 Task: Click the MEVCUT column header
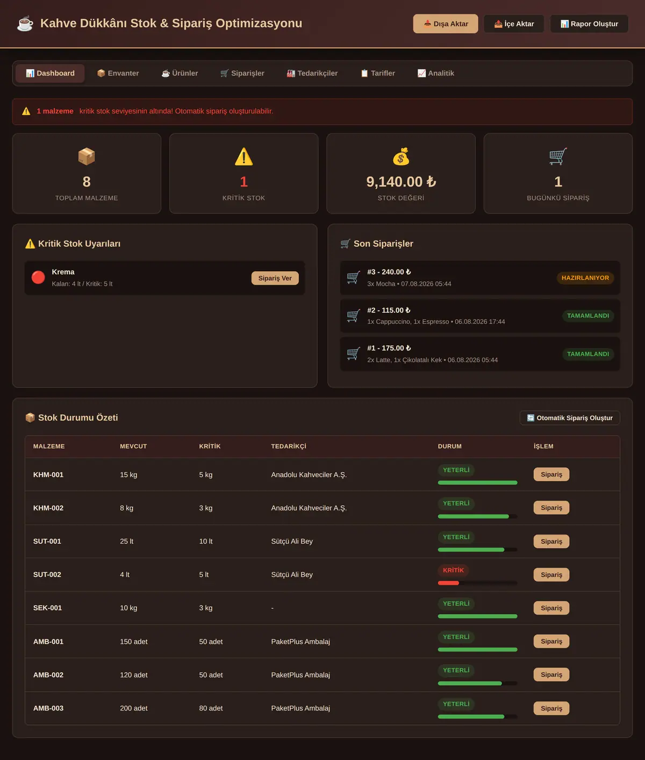133,446
